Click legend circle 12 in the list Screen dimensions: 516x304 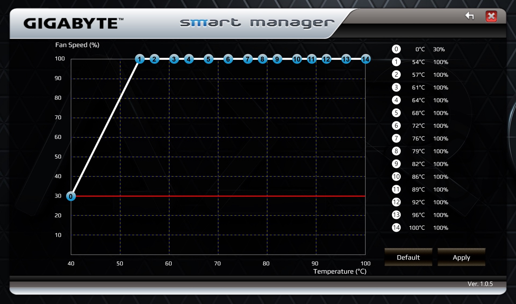pyautogui.click(x=396, y=202)
